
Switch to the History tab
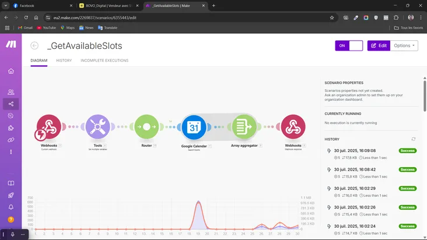64,61
